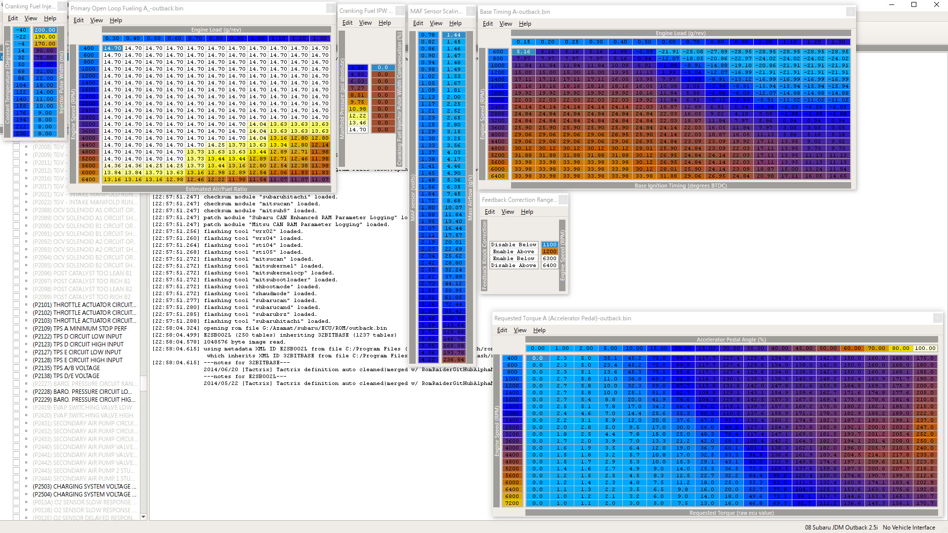Open Help menu in MAF Sensor Scaling window
The height and width of the screenshot is (533, 948).
455,23
